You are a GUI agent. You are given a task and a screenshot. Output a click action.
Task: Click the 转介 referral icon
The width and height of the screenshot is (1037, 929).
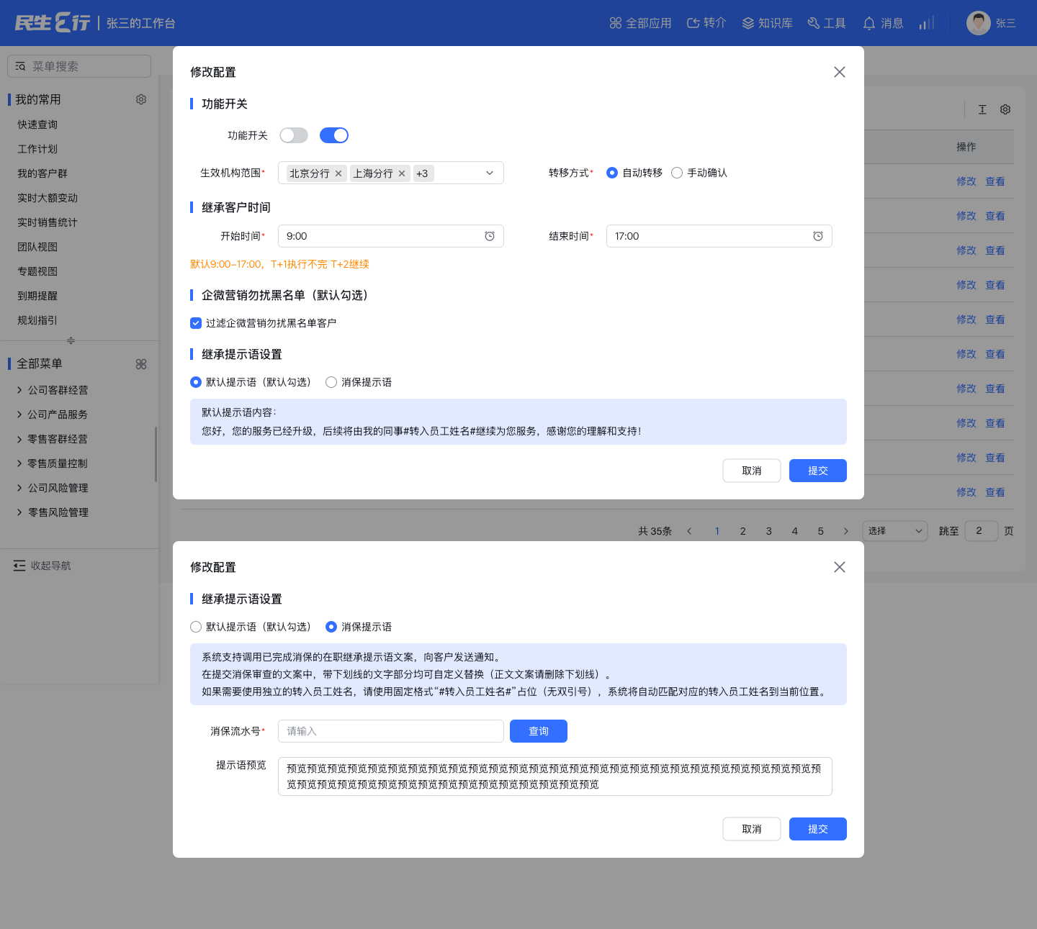[x=693, y=23]
